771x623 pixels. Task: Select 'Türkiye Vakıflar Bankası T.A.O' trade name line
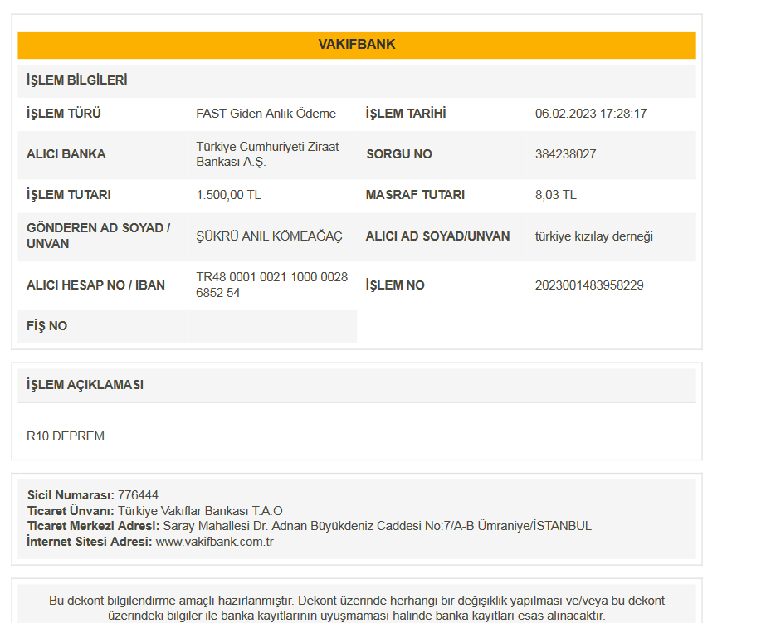tap(155, 511)
